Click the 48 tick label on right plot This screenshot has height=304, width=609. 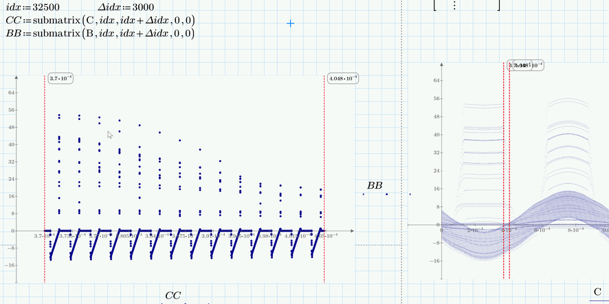(436, 117)
